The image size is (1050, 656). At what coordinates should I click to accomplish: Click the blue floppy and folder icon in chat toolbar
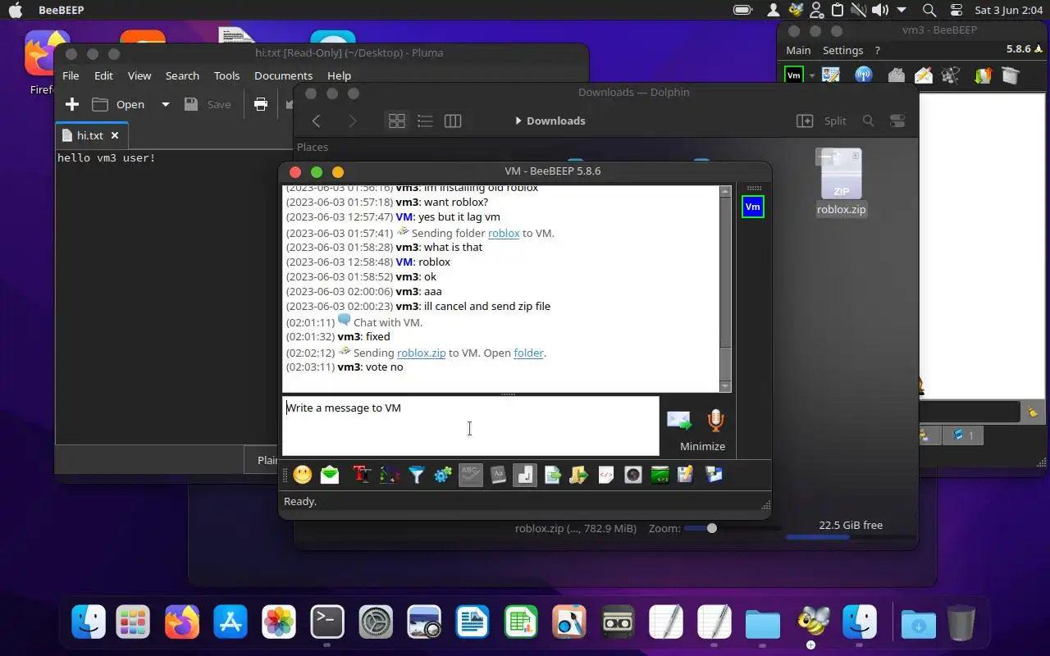tap(714, 475)
